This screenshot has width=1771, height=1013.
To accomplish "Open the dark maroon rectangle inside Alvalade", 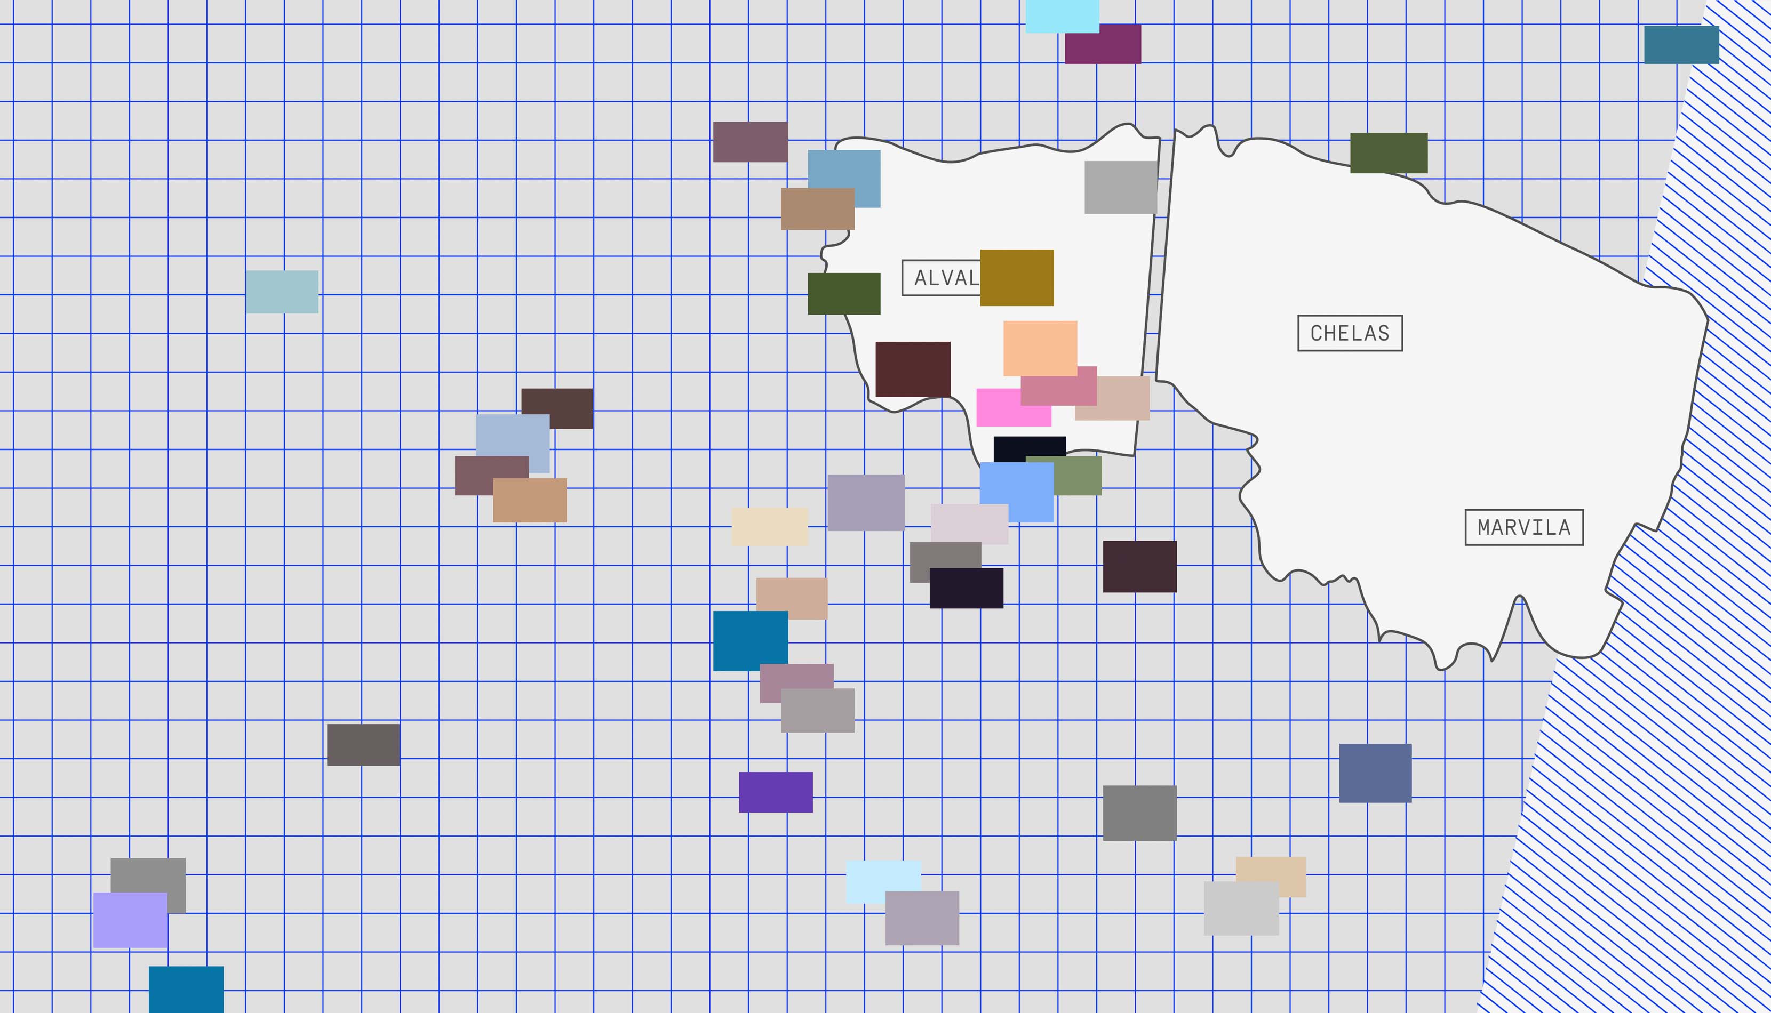I will click(x=912, y=369).
